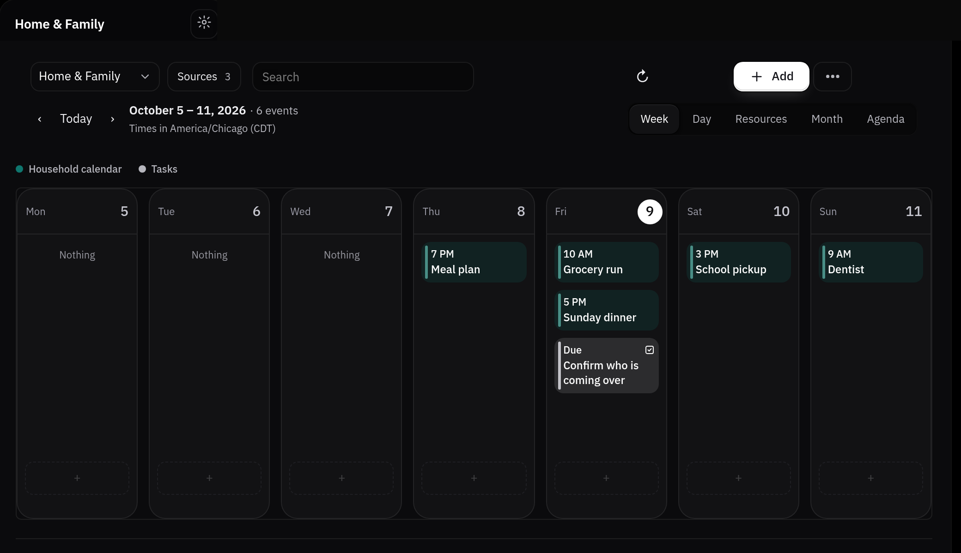
Task: Open the Sources filter with 3 sources
Action: tap(204, 77)
